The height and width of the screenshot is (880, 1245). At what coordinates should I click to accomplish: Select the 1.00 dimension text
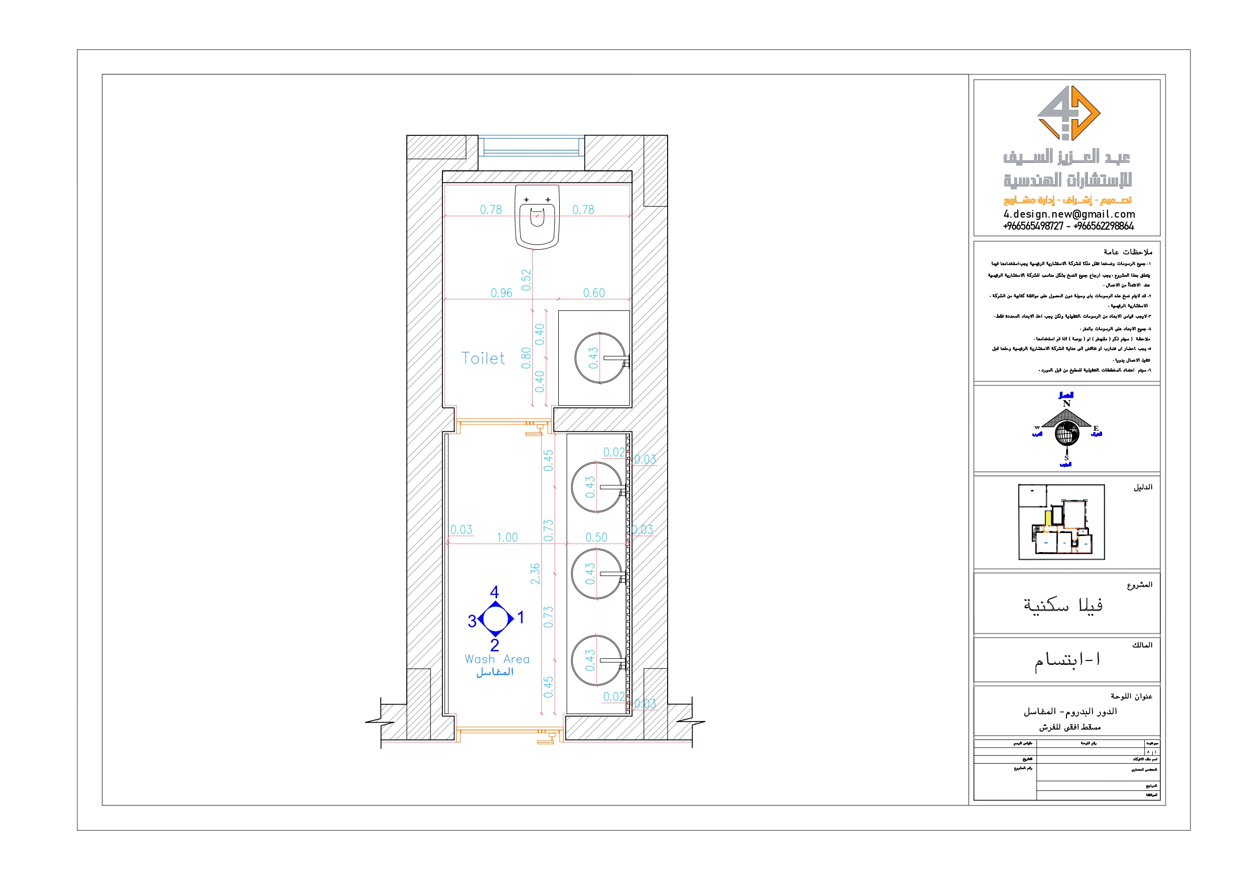(x=507, y=538)
